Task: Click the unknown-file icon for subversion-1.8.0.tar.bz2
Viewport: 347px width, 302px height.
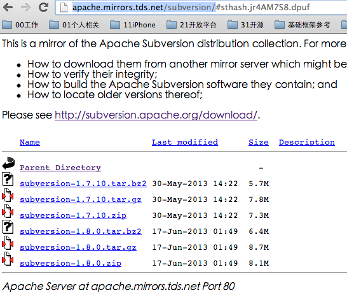Action: tap(8, 227)
